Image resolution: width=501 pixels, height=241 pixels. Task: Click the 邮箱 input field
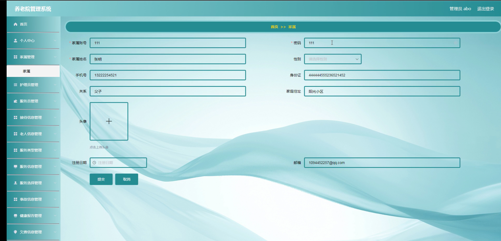[382, 163]
